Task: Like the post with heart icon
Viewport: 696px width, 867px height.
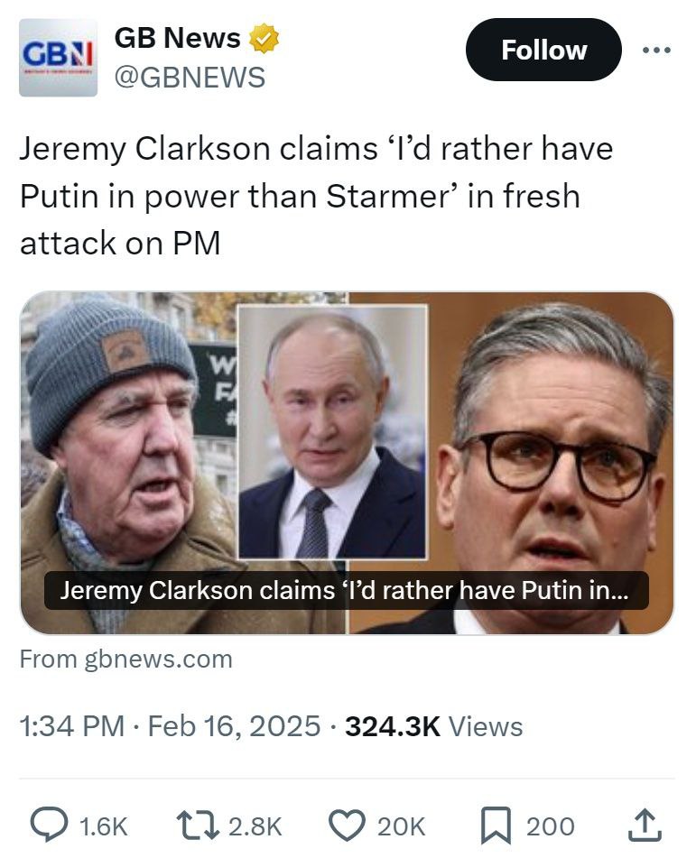Action: (347, 826)
